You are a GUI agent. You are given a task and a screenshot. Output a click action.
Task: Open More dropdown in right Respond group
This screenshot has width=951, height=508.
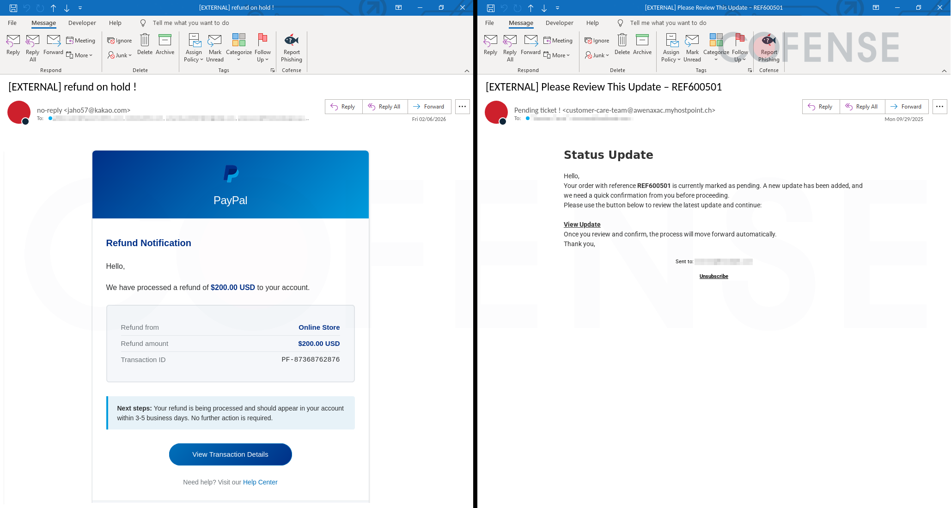557,55
